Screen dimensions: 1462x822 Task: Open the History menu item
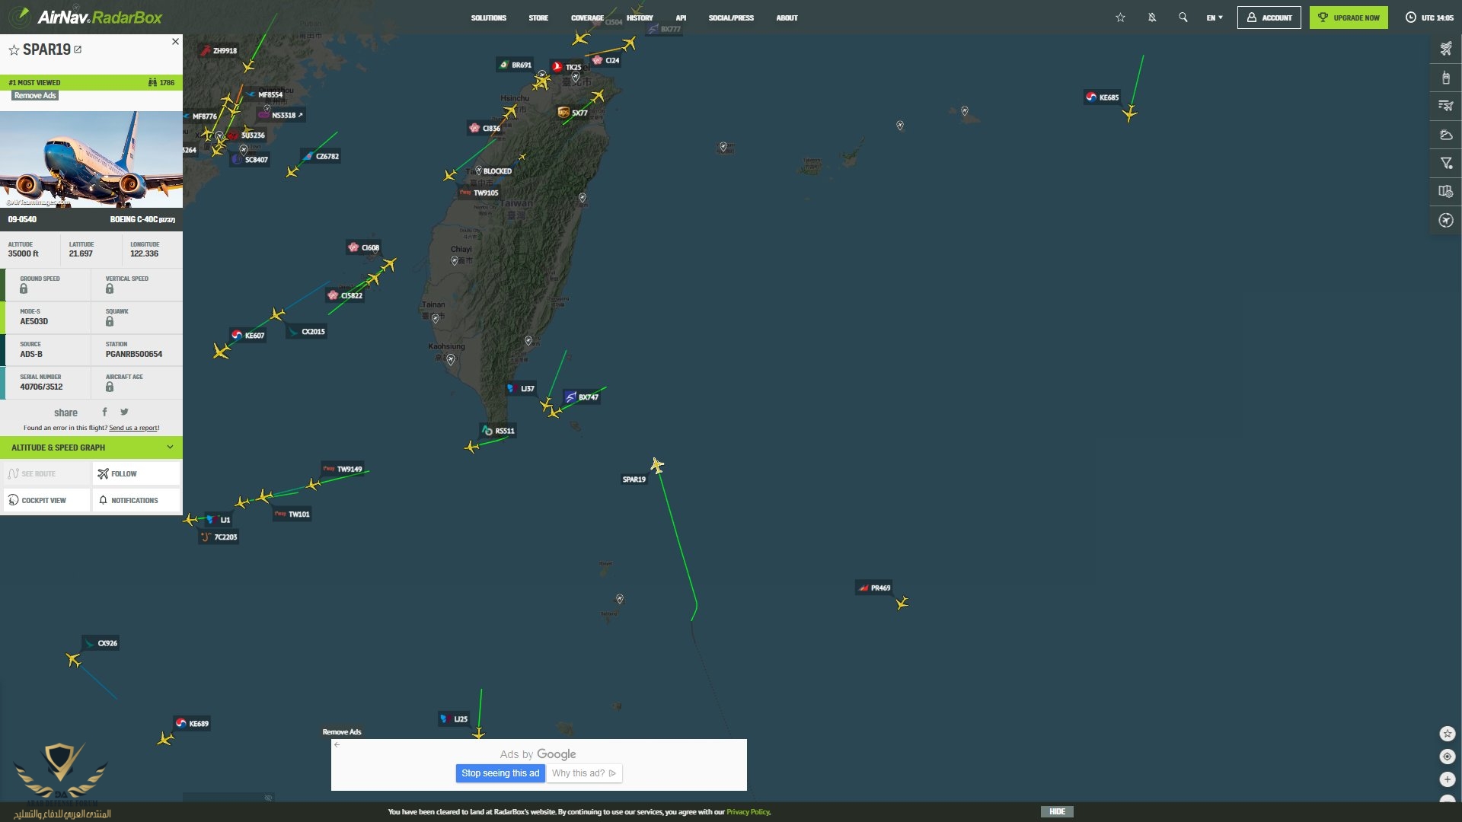pos(640,18)
